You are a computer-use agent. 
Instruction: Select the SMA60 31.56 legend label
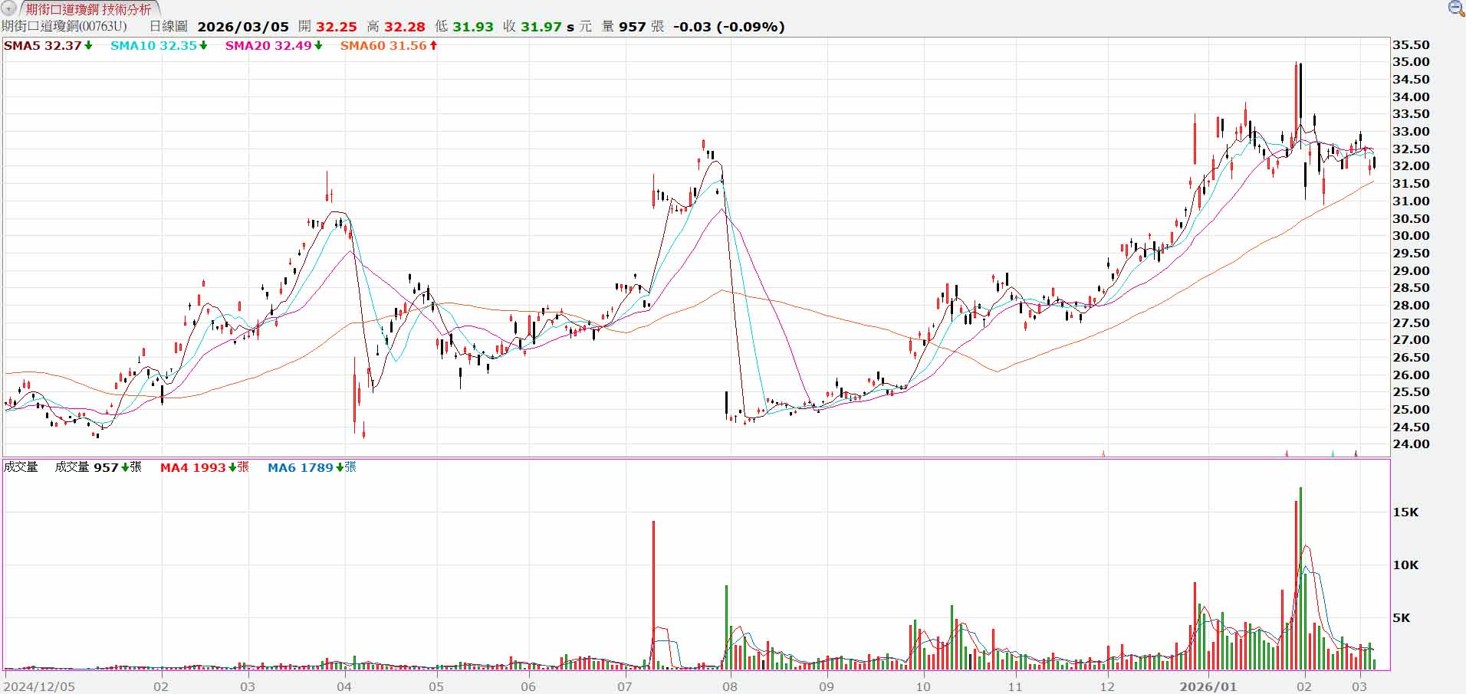(388, 46)
